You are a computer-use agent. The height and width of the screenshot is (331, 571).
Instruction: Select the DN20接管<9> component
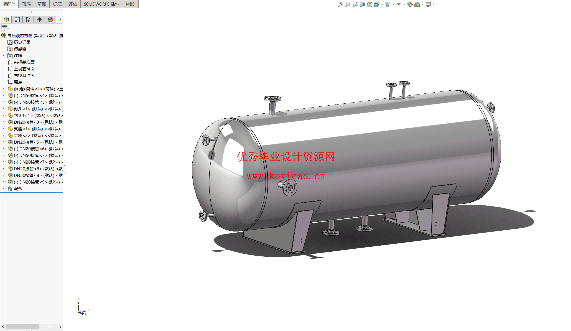[x=35, y=182]
